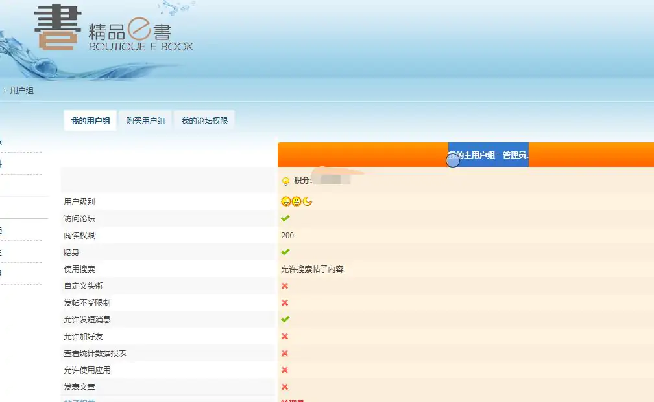Click the 阅读权限 row label

coord(79,236)
